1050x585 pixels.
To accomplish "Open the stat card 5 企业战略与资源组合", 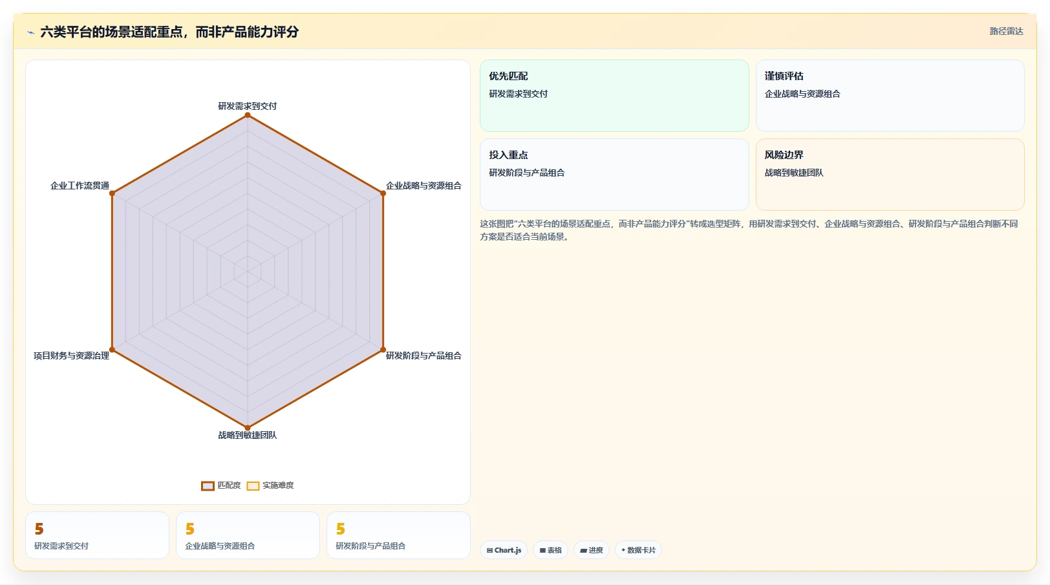I will point(248,535).
